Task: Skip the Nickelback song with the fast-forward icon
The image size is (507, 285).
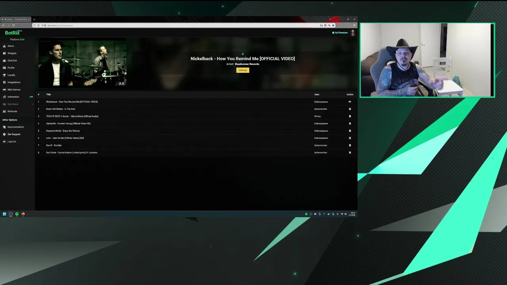Action: click(x=350, y=102)
